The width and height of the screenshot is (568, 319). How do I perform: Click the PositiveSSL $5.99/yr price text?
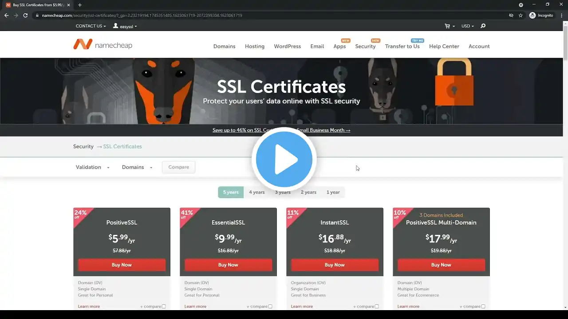(x=122, y=238)
